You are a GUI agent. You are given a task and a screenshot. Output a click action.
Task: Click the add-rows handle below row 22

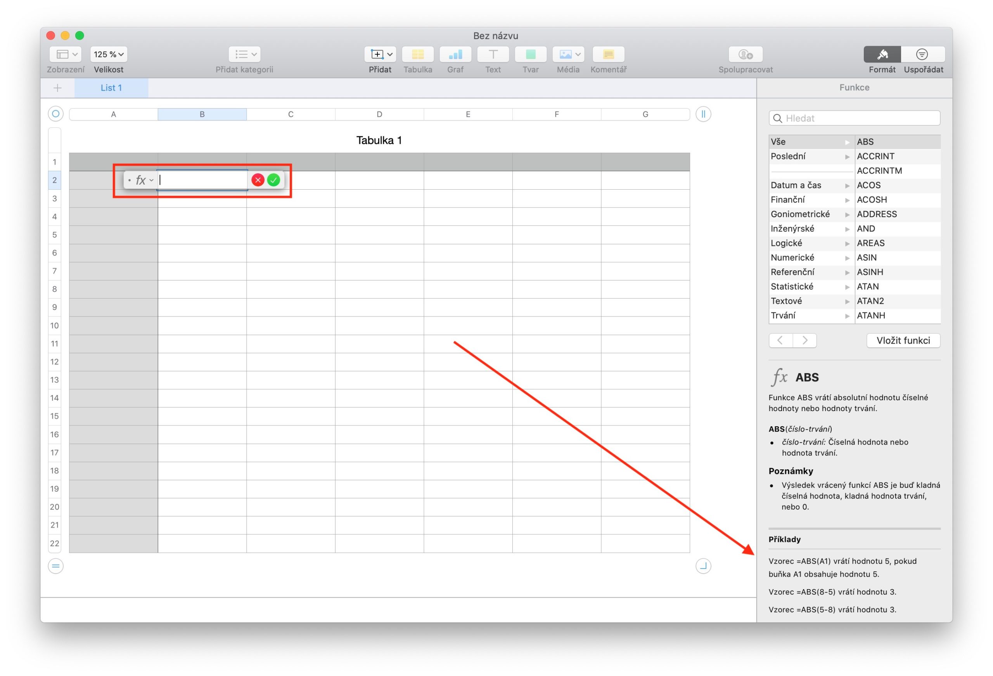pyautogui.click(x=55, y=566)
